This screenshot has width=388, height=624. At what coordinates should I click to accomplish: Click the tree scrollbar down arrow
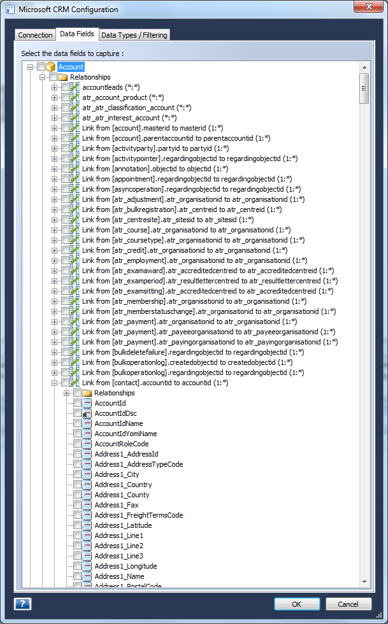[364, 582]
